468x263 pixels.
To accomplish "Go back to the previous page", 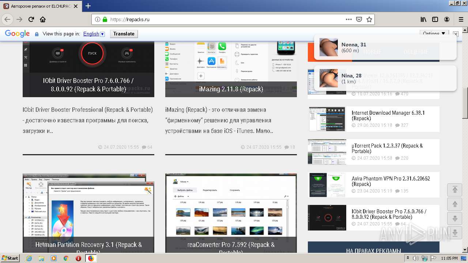I will click(x=7, y=19).
